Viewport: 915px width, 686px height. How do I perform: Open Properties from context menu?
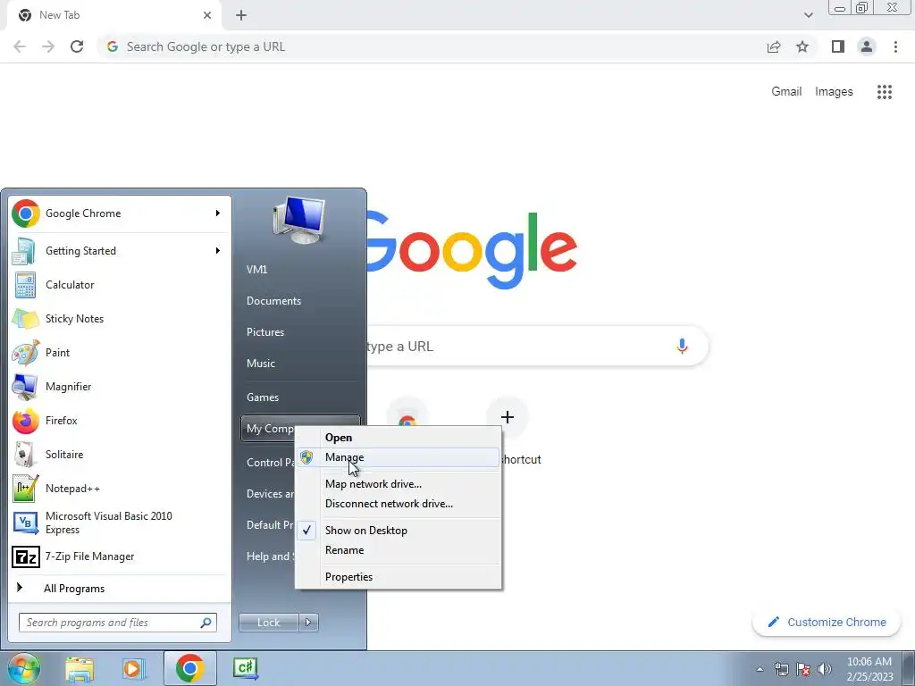(399, 577)
